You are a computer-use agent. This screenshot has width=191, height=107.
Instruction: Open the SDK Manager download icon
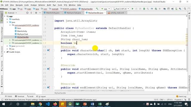click(180, 9)
